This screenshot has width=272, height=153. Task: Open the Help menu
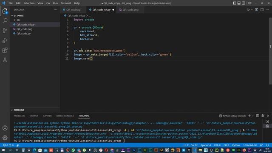tap(76, 3)
